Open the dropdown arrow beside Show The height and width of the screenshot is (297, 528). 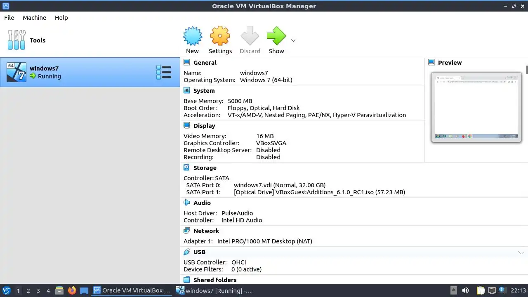tap(293, 40)
